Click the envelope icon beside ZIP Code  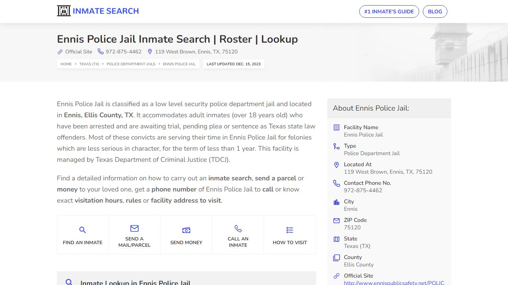click(x=337, y=220)
